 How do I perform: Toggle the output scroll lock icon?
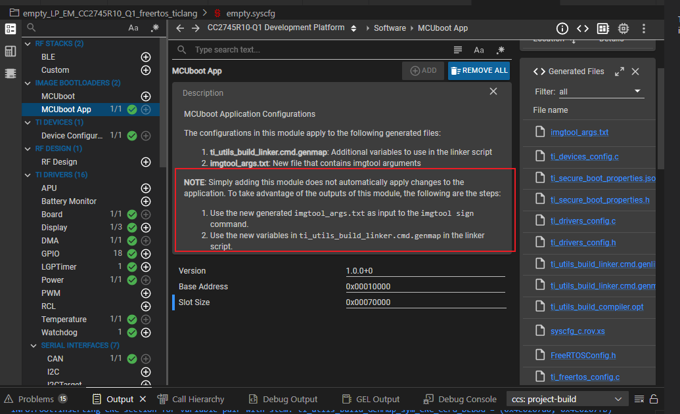(654, 399)
